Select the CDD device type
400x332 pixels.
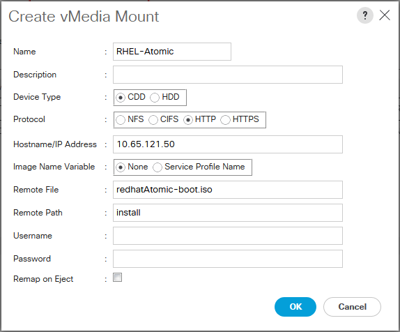[x=121, y=98]
